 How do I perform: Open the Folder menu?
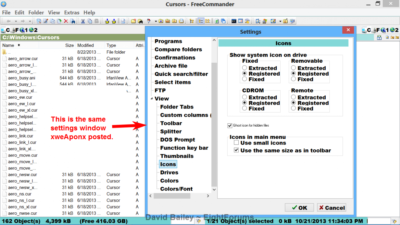[x=36, y=13]
